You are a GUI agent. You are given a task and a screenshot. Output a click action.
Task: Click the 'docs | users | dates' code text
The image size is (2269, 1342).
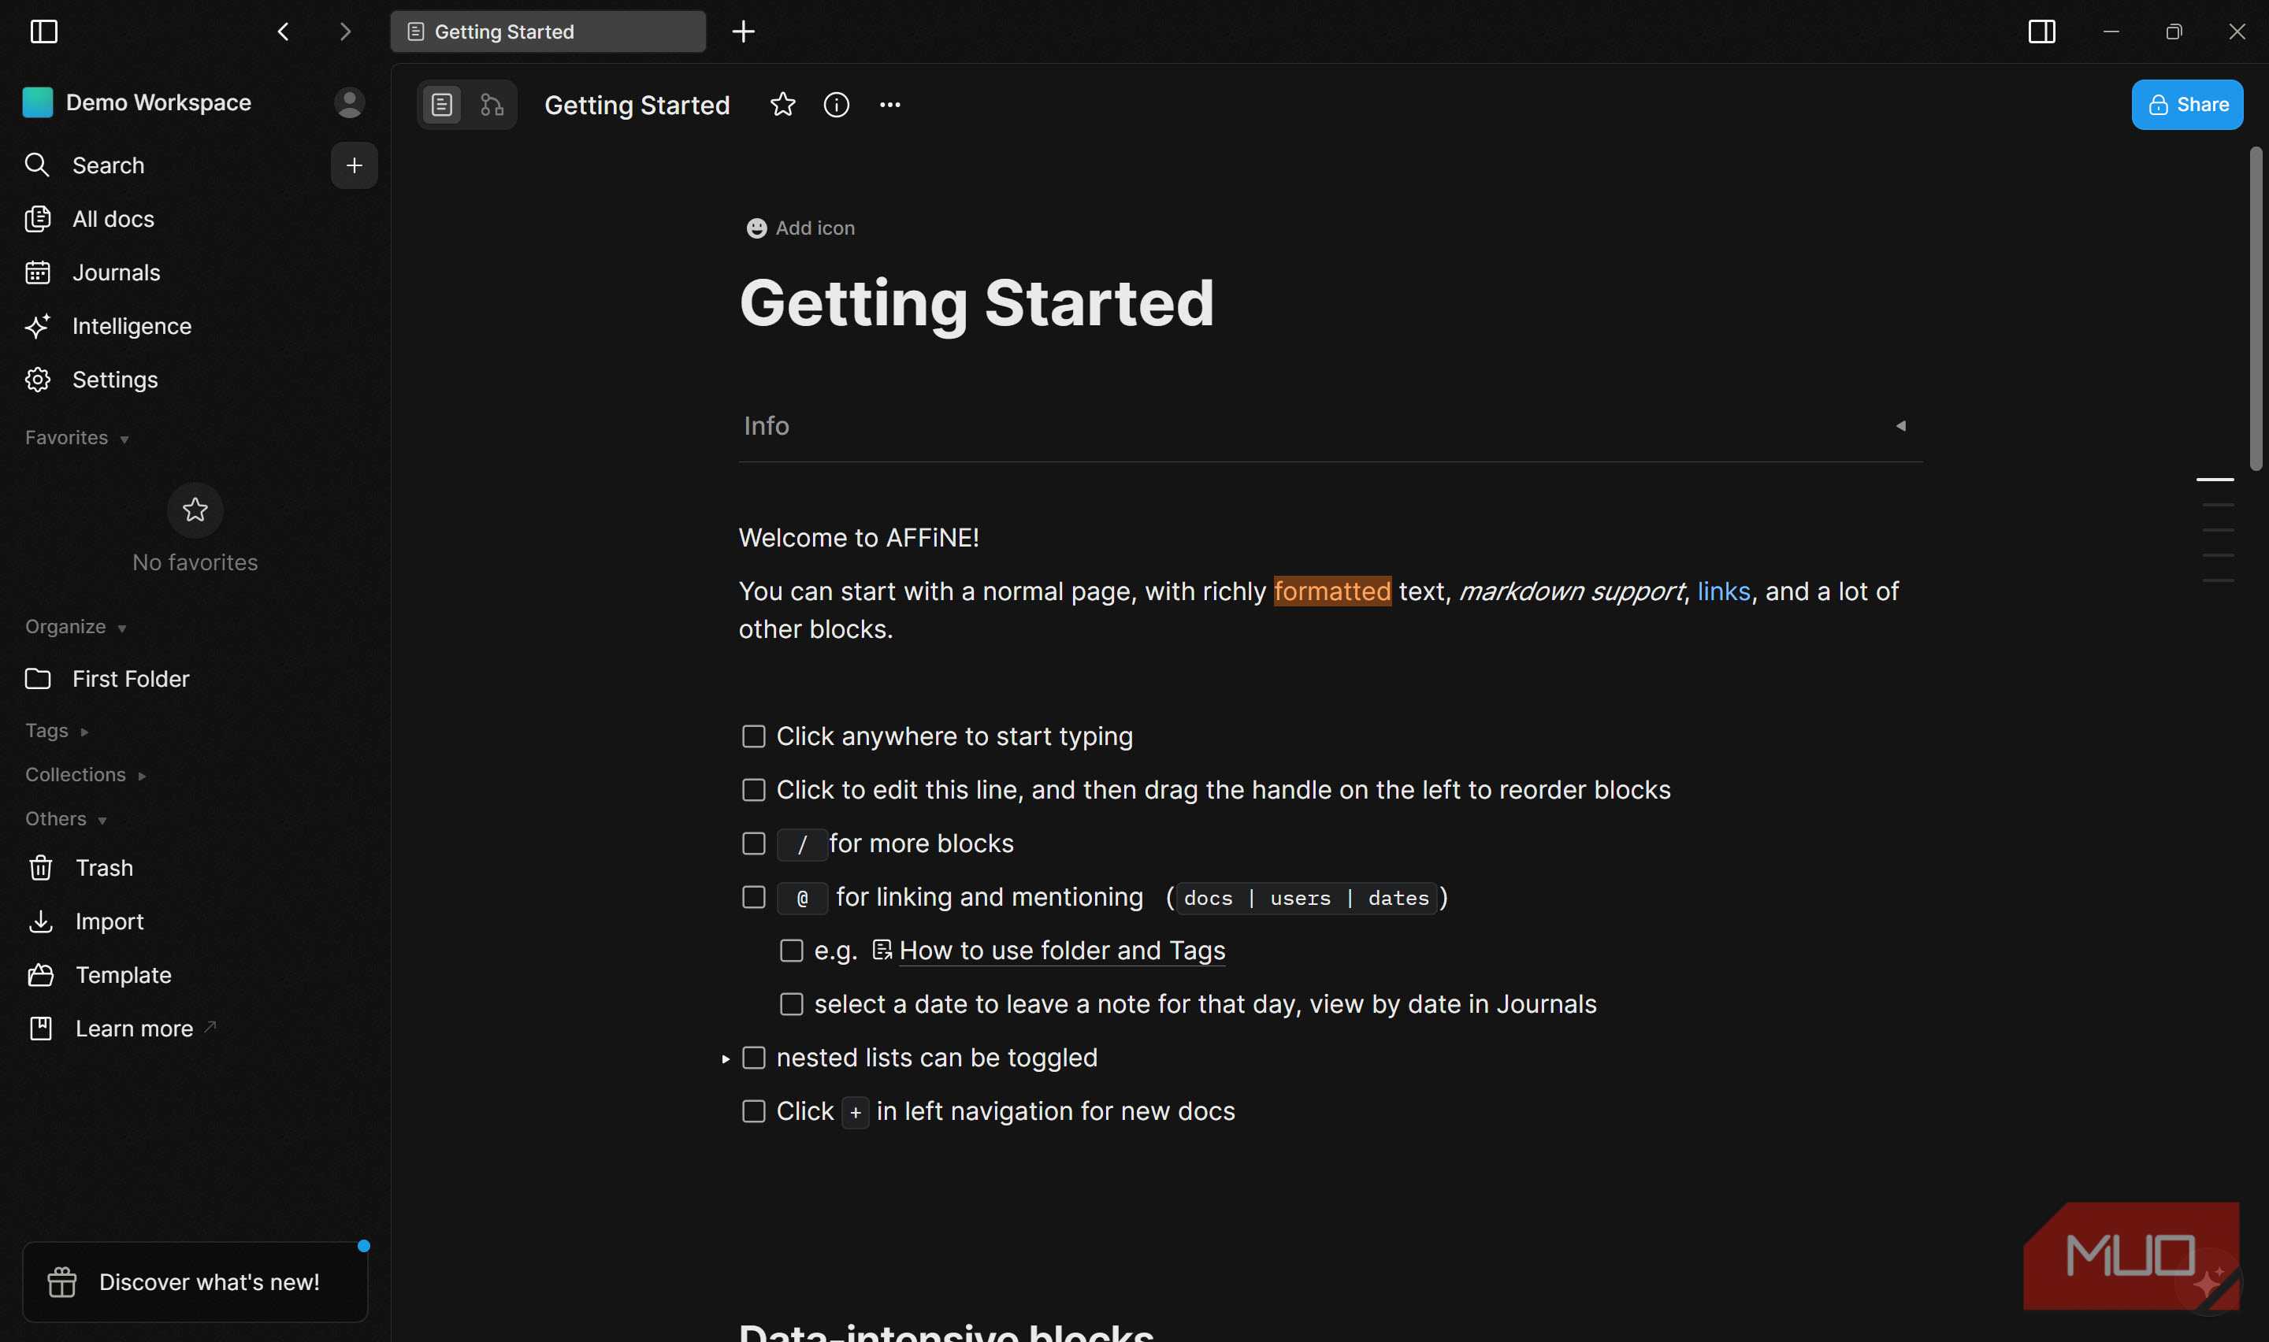pos(1306,898)
